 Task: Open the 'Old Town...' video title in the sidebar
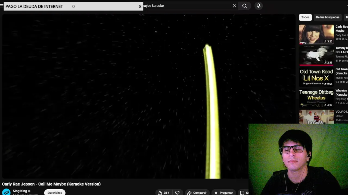click(341, 71)
